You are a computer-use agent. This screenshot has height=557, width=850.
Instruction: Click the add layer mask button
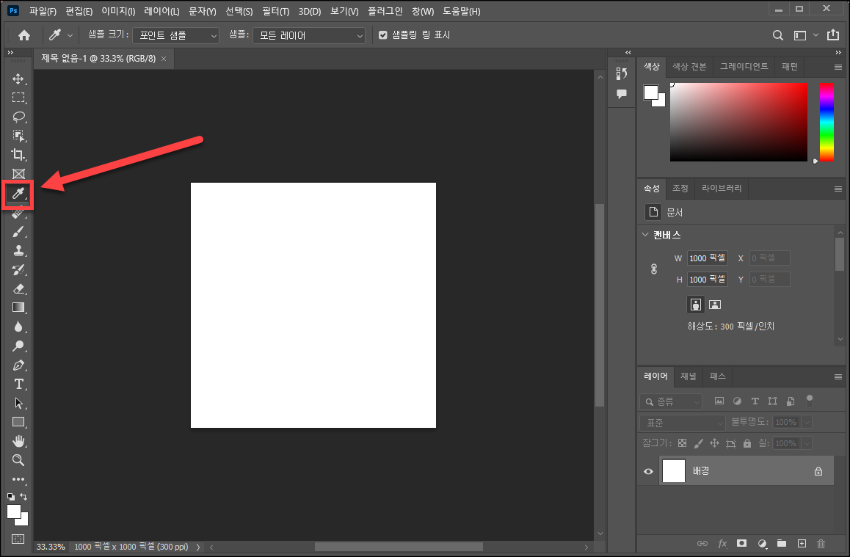click(x=741, y=544)
